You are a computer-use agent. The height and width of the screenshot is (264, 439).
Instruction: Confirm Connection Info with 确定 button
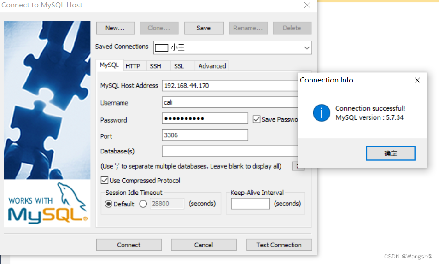(x=391, y=153)
